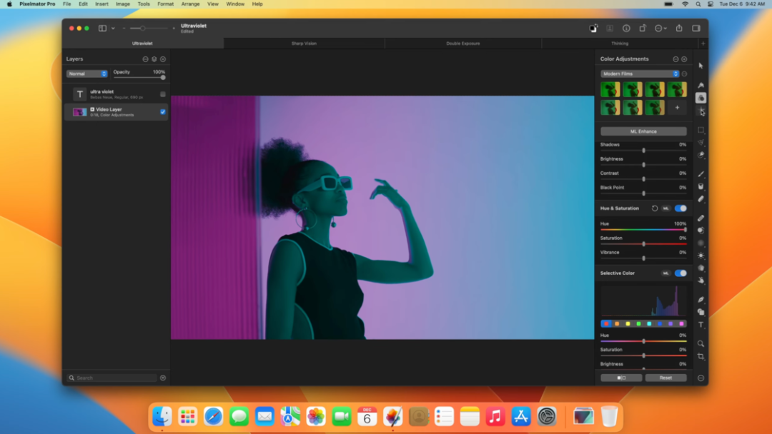The height and width of the screenshot is (434, 772).
Task: Click the ML Enhance button
Action: click(643, 131)
